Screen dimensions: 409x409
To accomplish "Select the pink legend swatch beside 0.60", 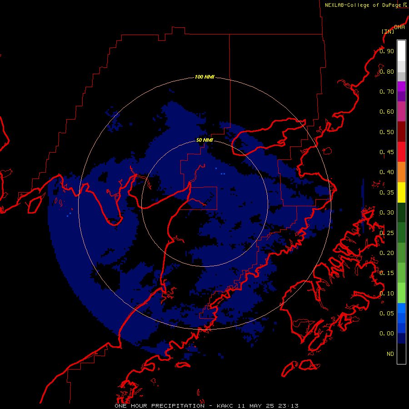I will pyautogui.click(x=401, y=111).
